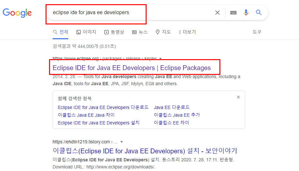The height and width of the screenshot is (171, 299).
Task: Switch to the 뉴스 tab
Action: click(140, 32)
